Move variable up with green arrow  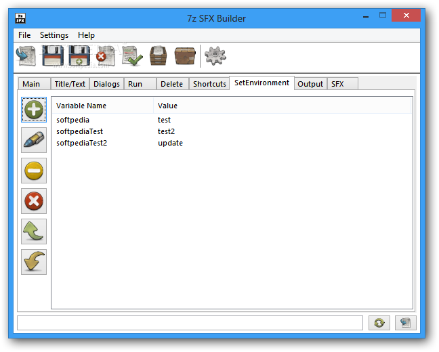(x=34, y=232)
